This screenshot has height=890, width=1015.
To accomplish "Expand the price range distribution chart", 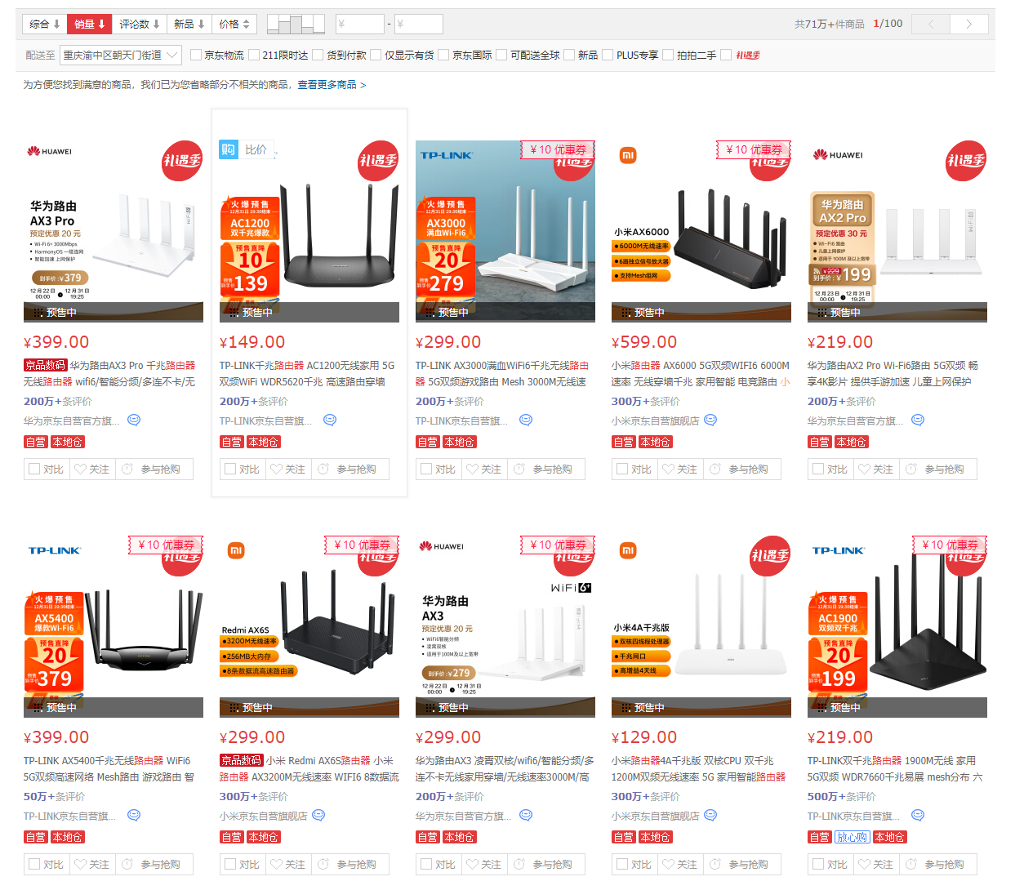I will [x=295, y=24].
